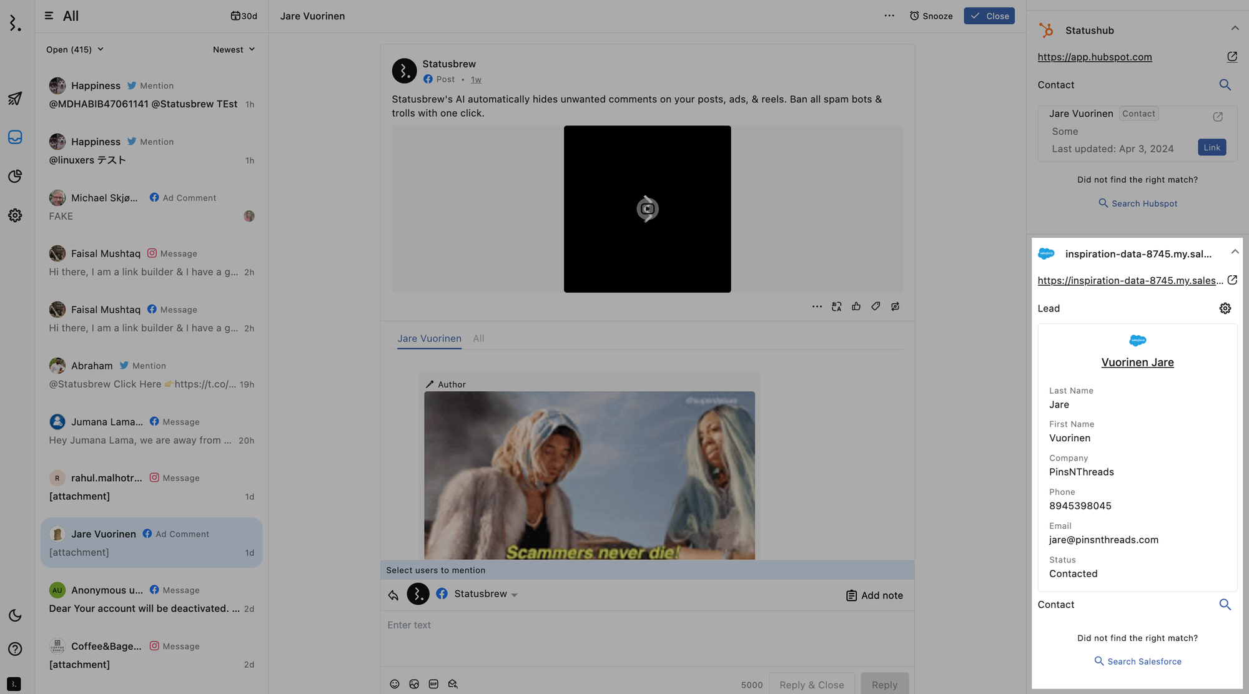Image resolution: width=1249 pixels, height=694 pixels.
Task: Open the overflow menu next to Snooze
Action: tap(889, 16)
